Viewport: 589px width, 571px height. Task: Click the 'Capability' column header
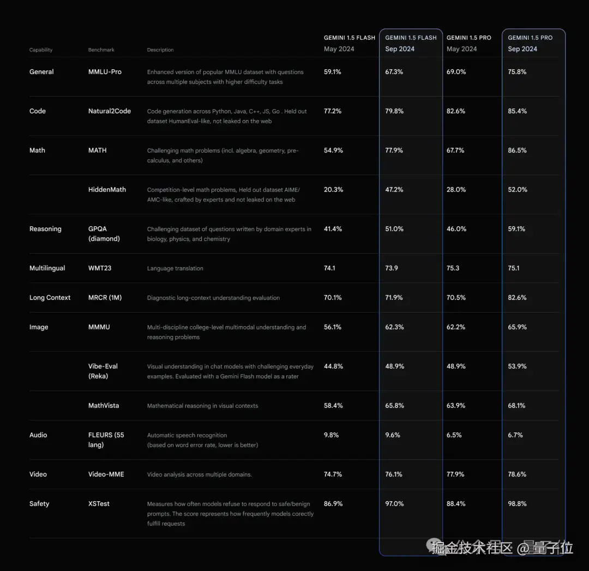click(40, 50)
